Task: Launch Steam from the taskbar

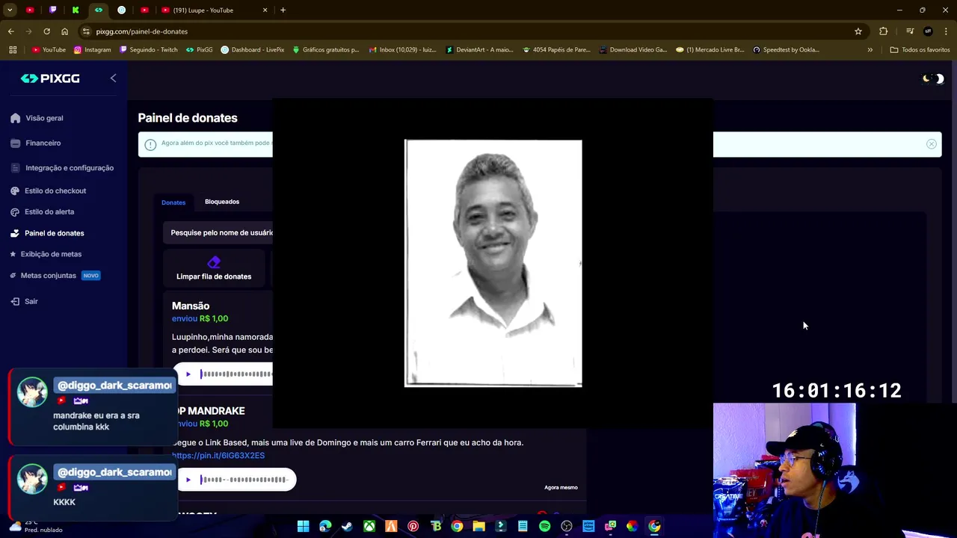Action: click(x=347, y=526)
